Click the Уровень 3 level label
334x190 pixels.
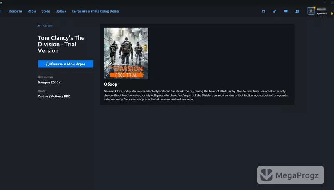point(321,13)
